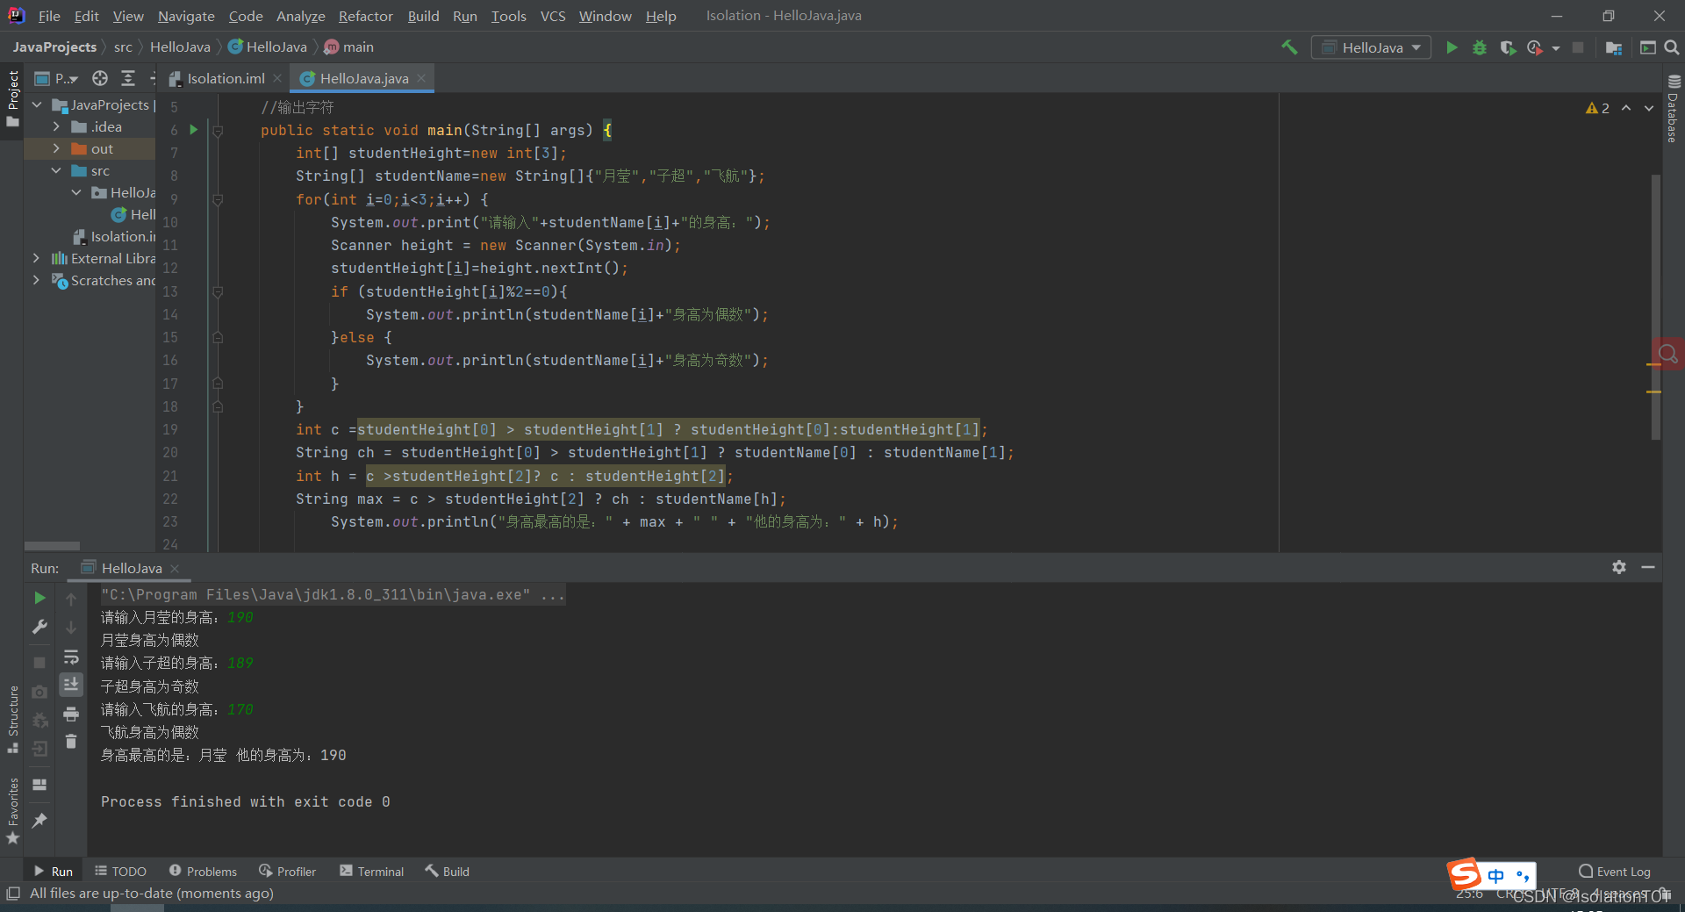Toggle scroll to end in Run console
The height and width of the screenshot is (912, 1685).
click(71, 685)
